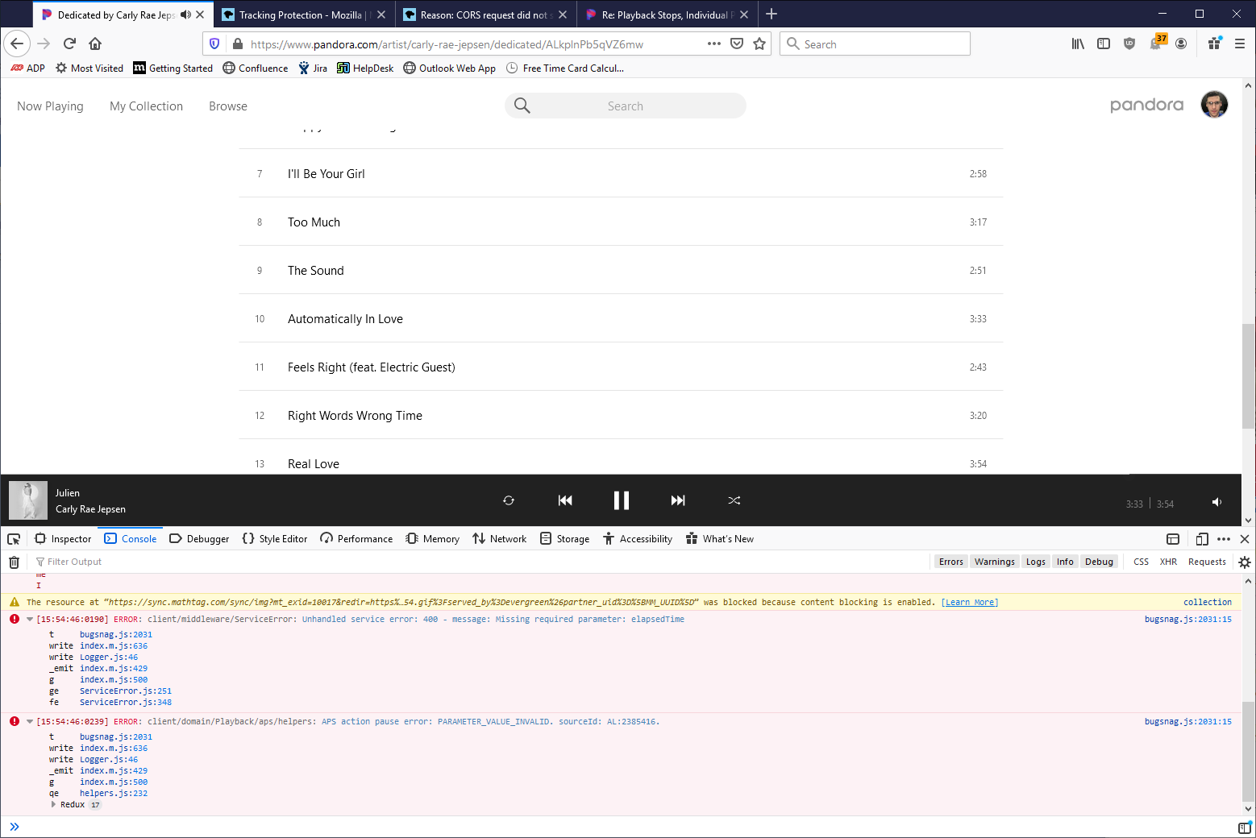Toggle the Errors console filter
1256x838 pixels.
[x=950, y=562]
